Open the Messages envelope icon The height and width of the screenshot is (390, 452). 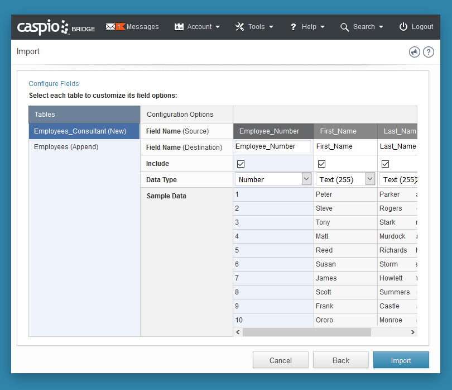110,27
